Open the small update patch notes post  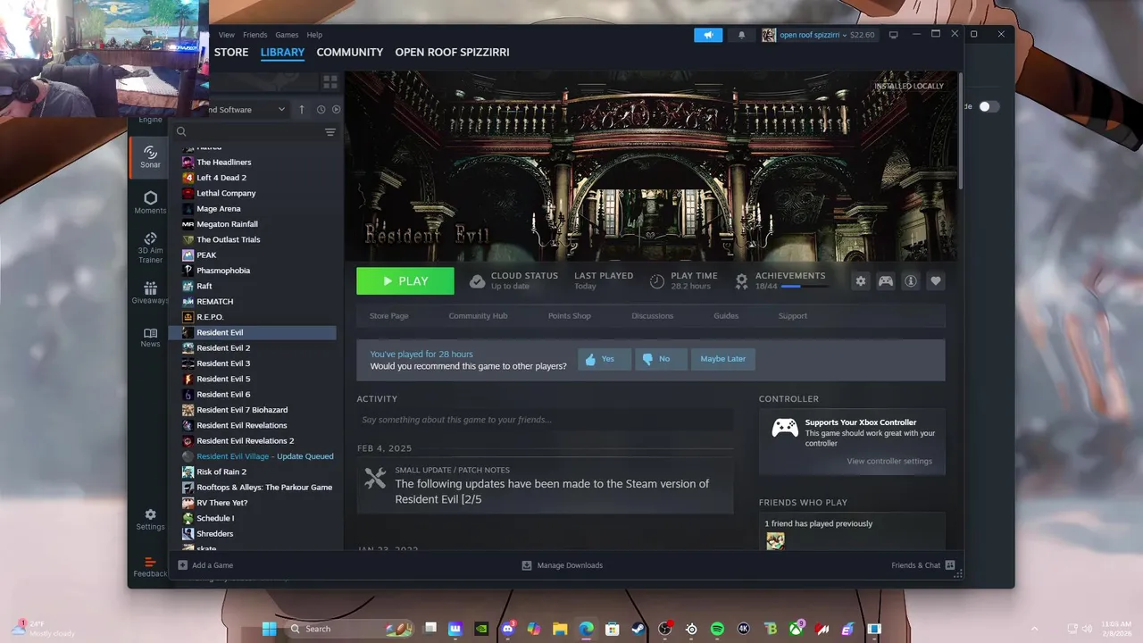coord(545,487)
